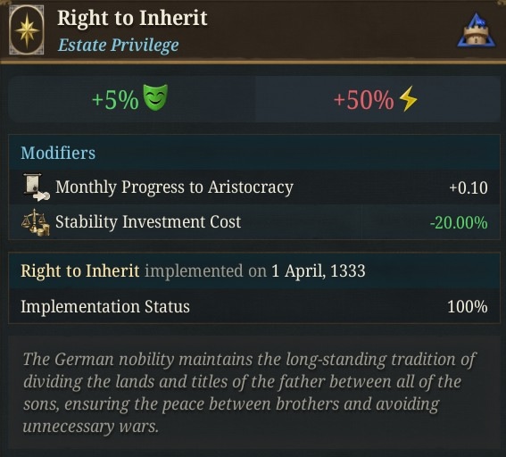The height and width of the screenshot is (457, 506).
Task: Click the +0.10 monthly progress value
Action: point(469,187)
